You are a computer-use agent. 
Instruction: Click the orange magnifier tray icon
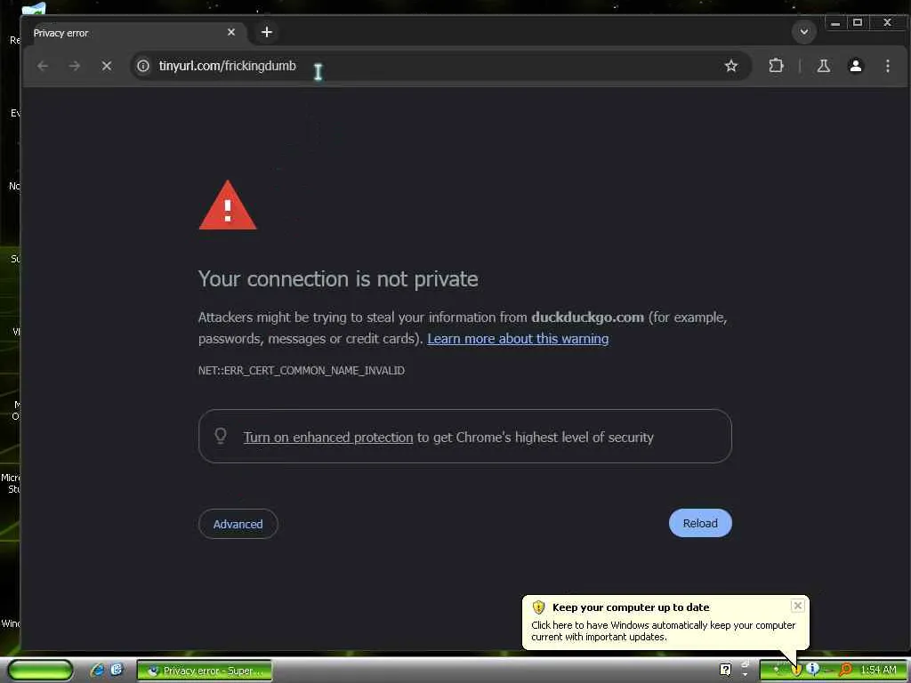click(845, 671)
